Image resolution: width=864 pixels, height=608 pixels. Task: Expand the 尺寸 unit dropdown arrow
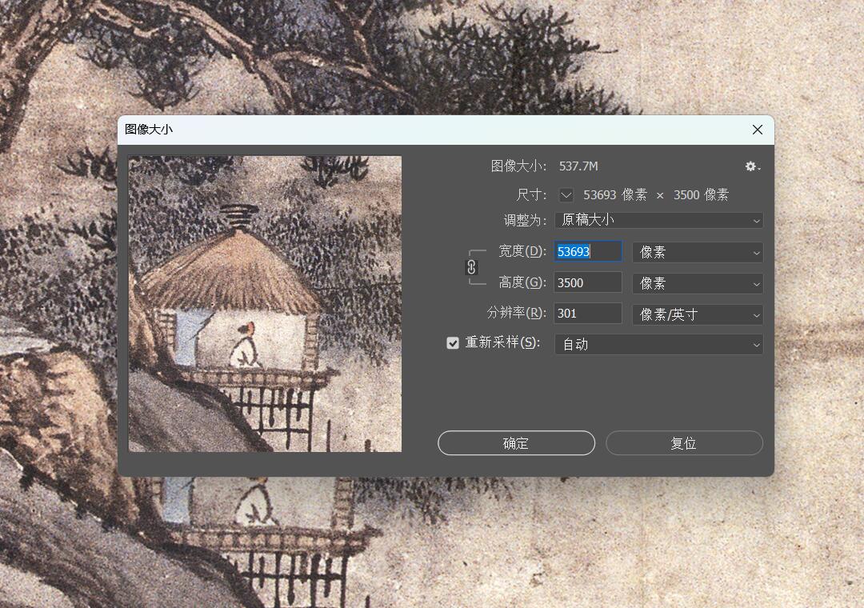pyautogui.click(x=566, y=195)
